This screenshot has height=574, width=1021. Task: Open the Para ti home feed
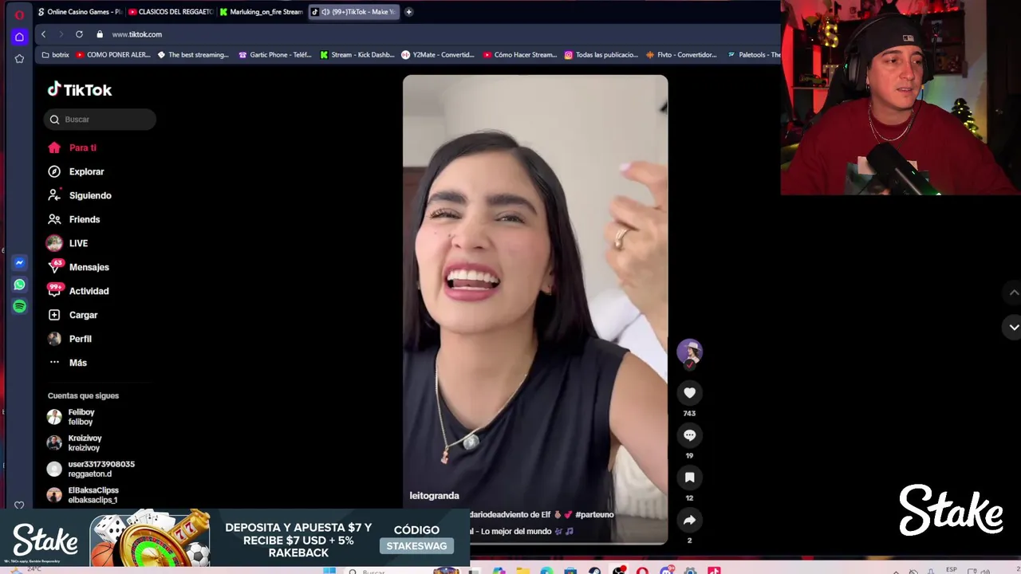point(72,147)
